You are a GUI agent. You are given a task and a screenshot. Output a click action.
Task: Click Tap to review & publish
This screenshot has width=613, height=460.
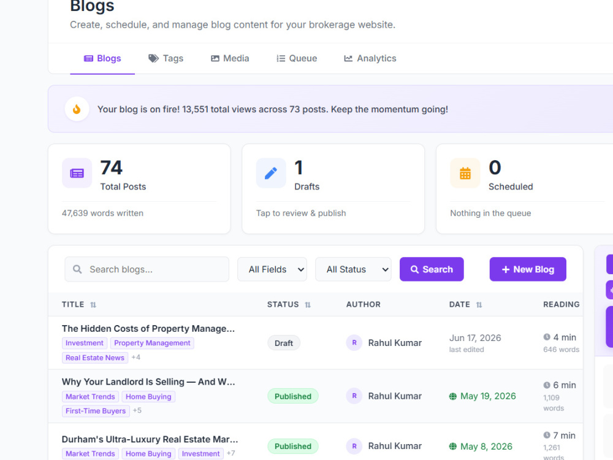pyautogui.click(x=301, y=213)
